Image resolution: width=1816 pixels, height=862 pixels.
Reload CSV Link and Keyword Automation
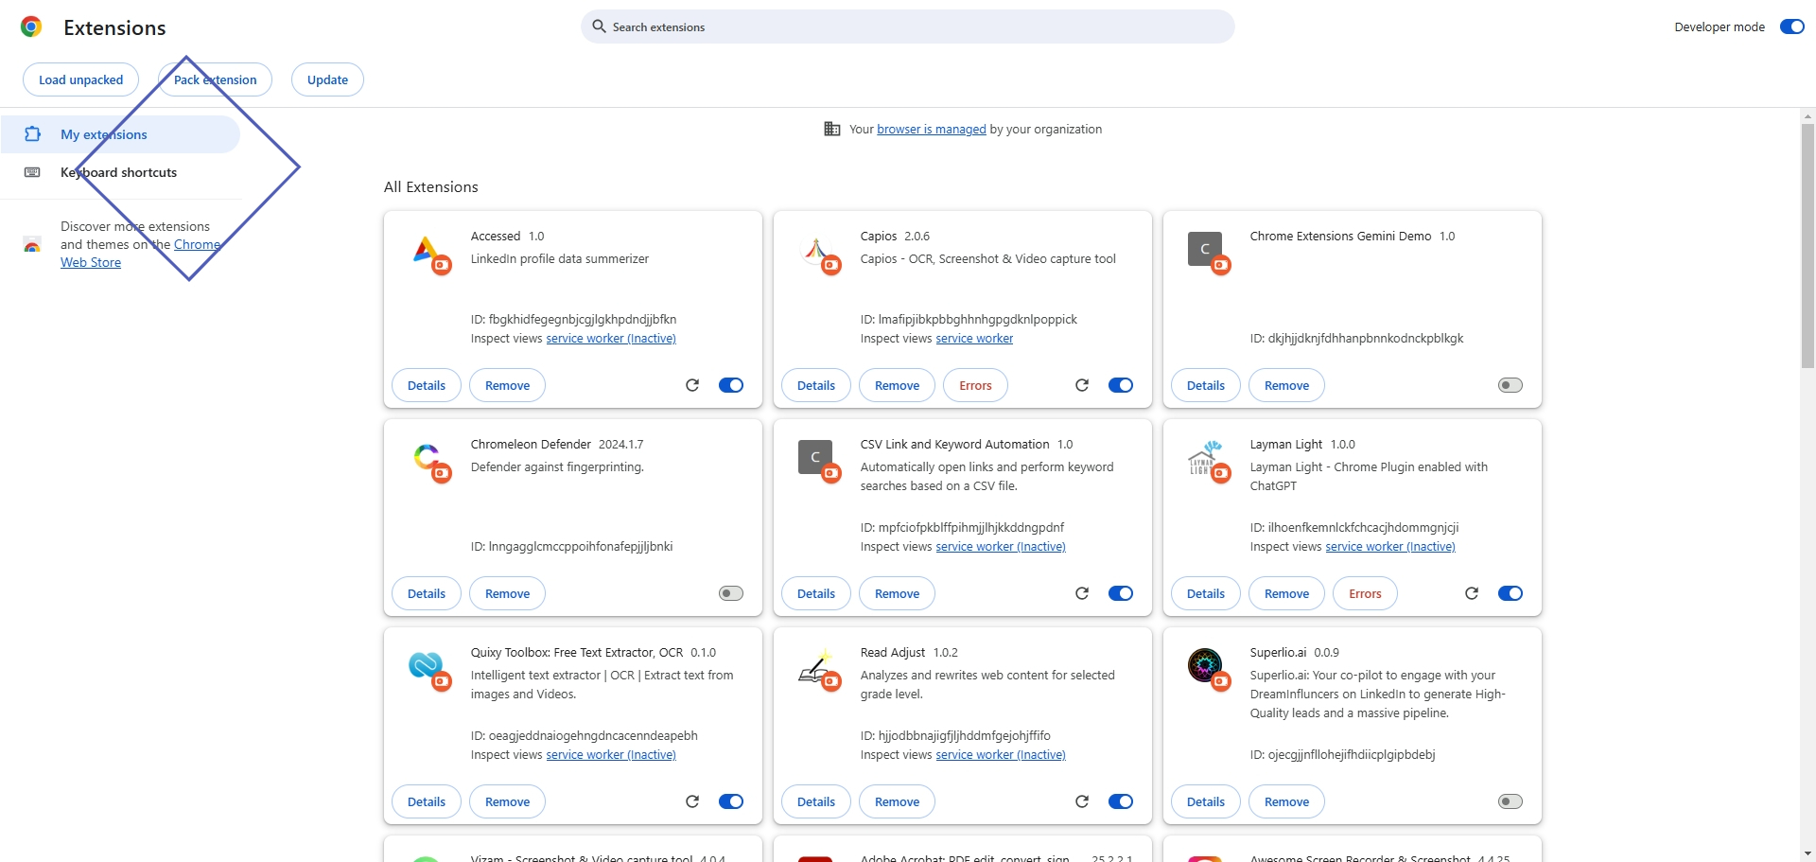pyautogui.click(x=1082, y=593)
